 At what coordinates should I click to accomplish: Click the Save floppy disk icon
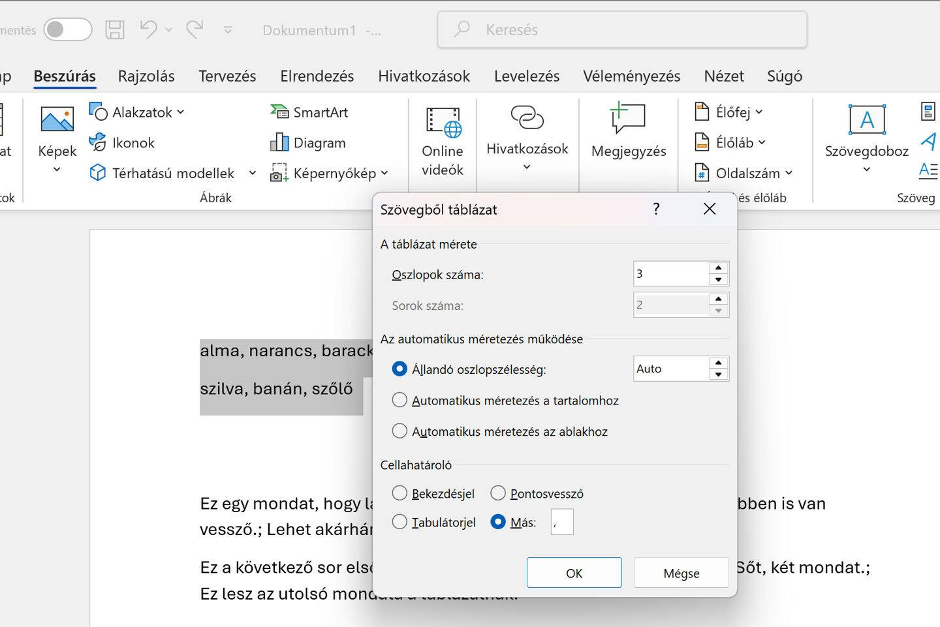tap(115, 29)
